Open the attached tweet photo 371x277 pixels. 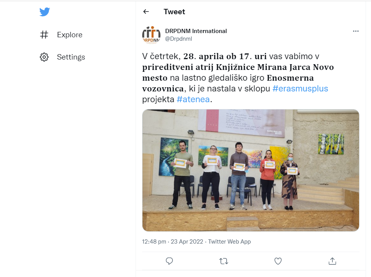coord(250,170)
